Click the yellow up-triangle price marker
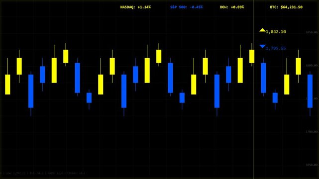 coord(262,30)
